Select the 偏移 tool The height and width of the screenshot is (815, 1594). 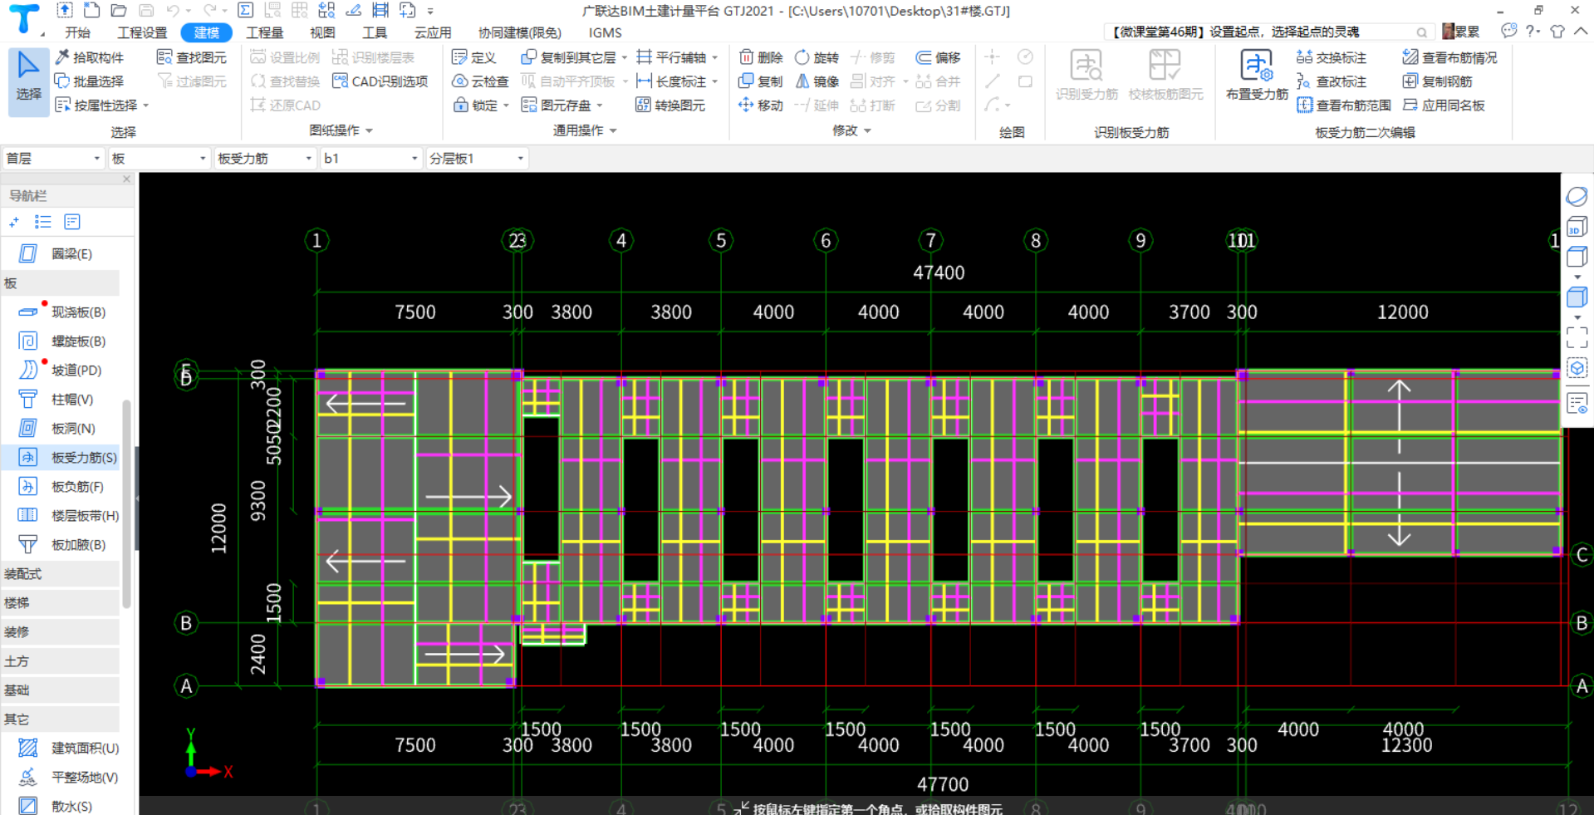939,57
